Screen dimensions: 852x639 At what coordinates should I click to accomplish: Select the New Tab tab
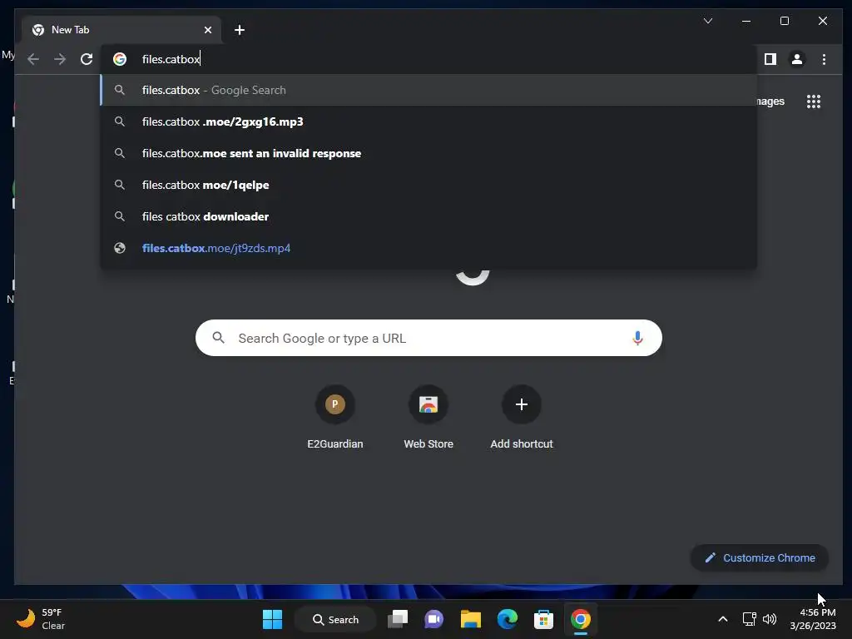pos(121,30)
